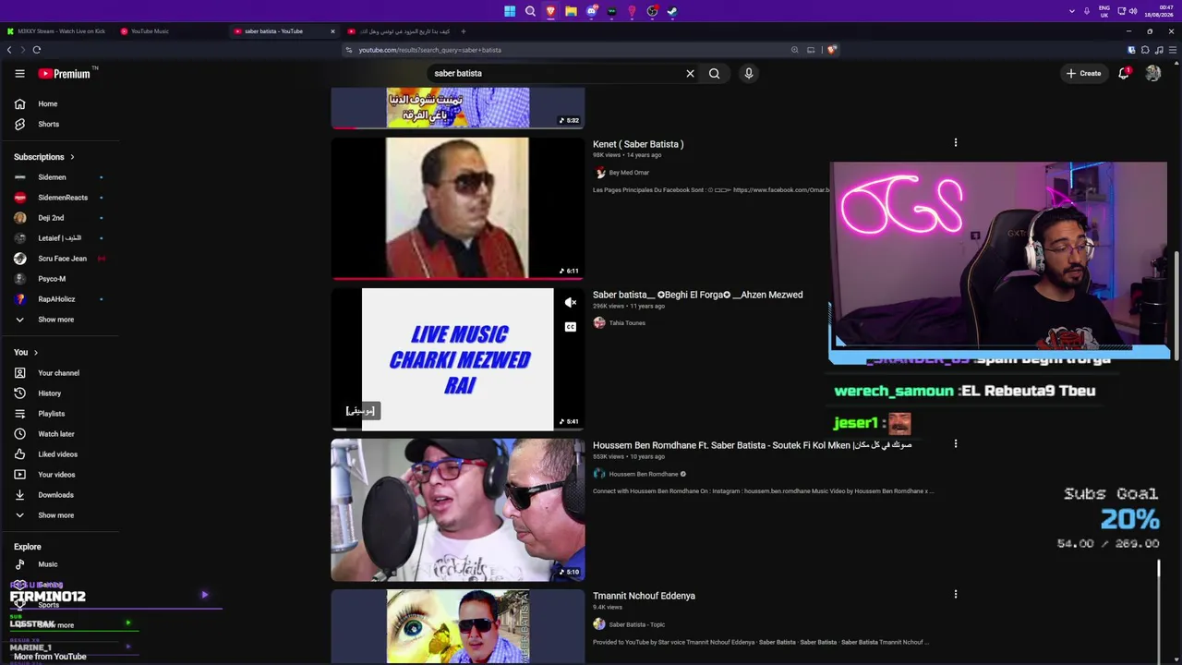Open Your channel page
Viewport: 1182px width, 665px height.
pos(60,373)
